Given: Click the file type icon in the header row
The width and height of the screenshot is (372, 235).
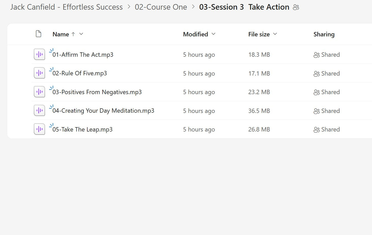Looking at the screenshot, I should click(39, 34).
